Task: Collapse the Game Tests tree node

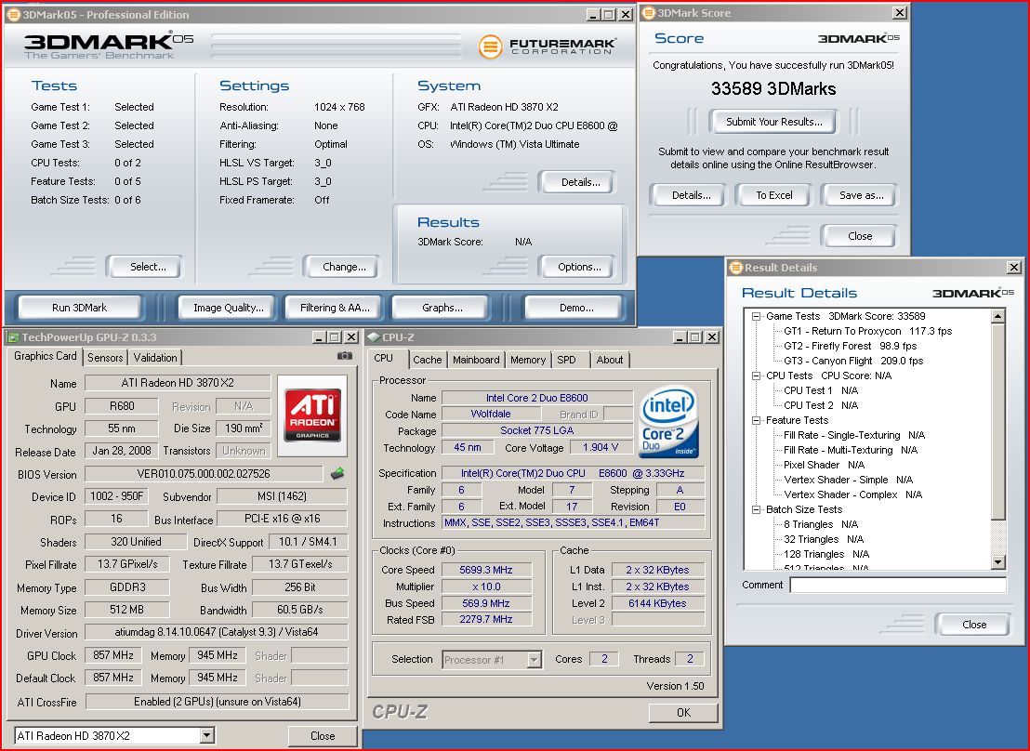Action: 757,316
